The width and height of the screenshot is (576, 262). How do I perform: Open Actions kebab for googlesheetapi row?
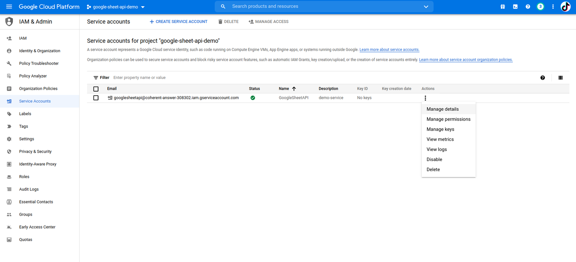(425, 98)
